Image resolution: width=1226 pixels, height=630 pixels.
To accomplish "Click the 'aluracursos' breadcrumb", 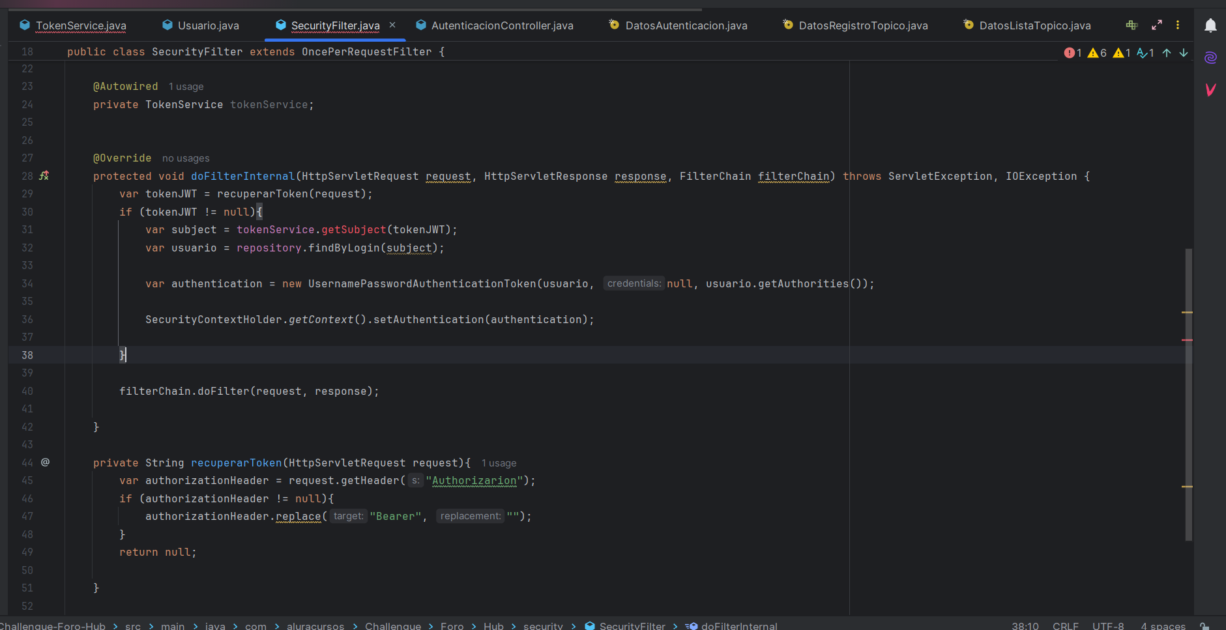I will (x=315, y=625).
